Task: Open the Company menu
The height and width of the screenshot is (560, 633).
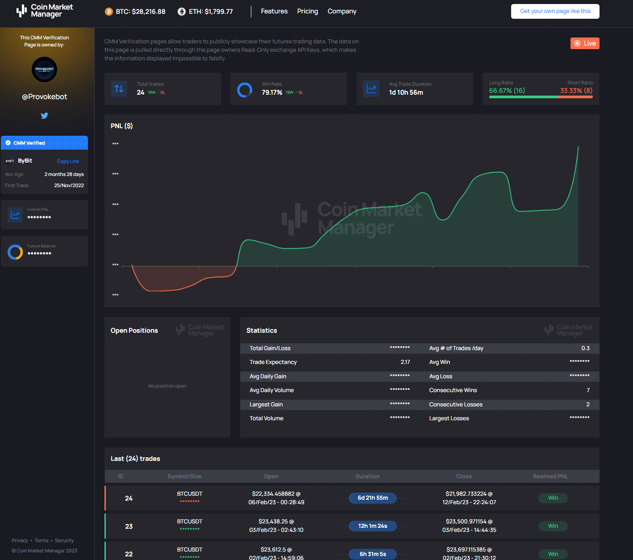Action: coord(342,11)
